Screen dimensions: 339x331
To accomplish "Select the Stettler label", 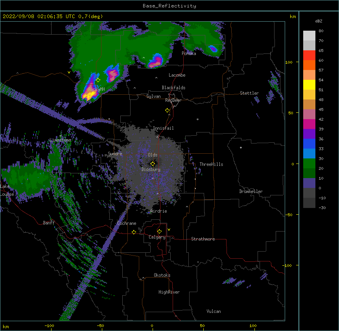I will [x=249, y=93].
